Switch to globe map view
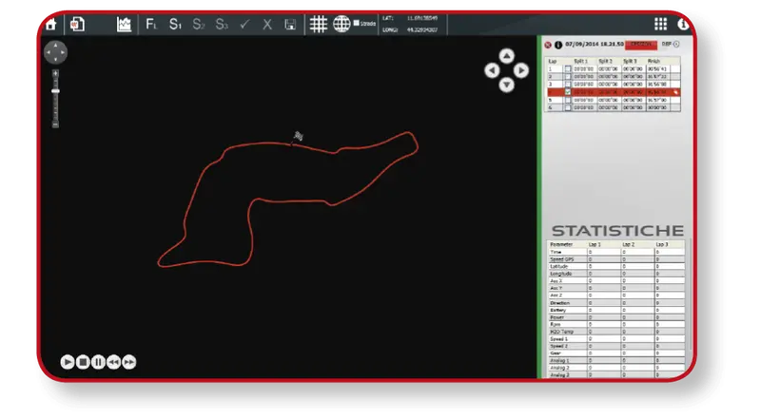The height and width of the screenshot is (420, 761). (341, 24)
